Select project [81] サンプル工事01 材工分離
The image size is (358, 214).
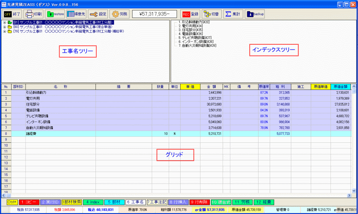pyautogui.click(x=63, y=22)
